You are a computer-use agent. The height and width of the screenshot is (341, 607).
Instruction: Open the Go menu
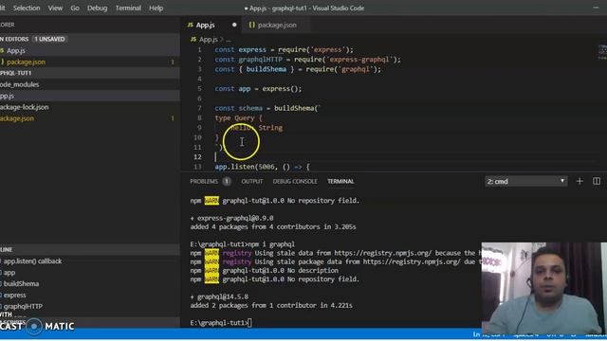point(75,8)
